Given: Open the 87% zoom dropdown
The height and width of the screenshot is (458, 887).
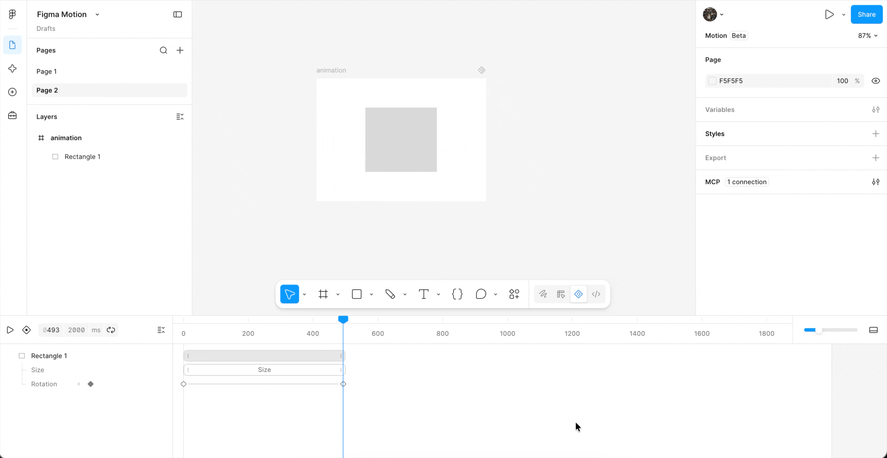Looking at the screenshot, I should (x=868, y=36).
